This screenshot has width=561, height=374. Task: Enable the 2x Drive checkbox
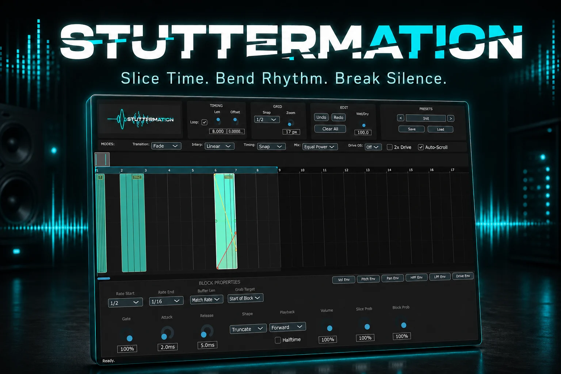[x=390, y=147]
